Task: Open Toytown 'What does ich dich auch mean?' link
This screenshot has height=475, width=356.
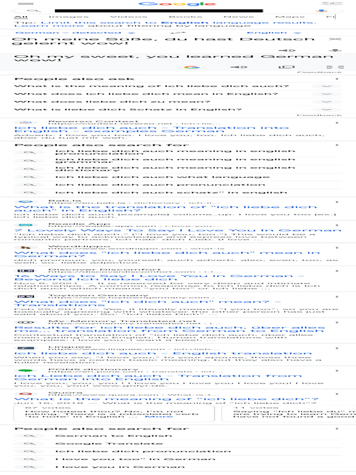Action: (147, 303)
